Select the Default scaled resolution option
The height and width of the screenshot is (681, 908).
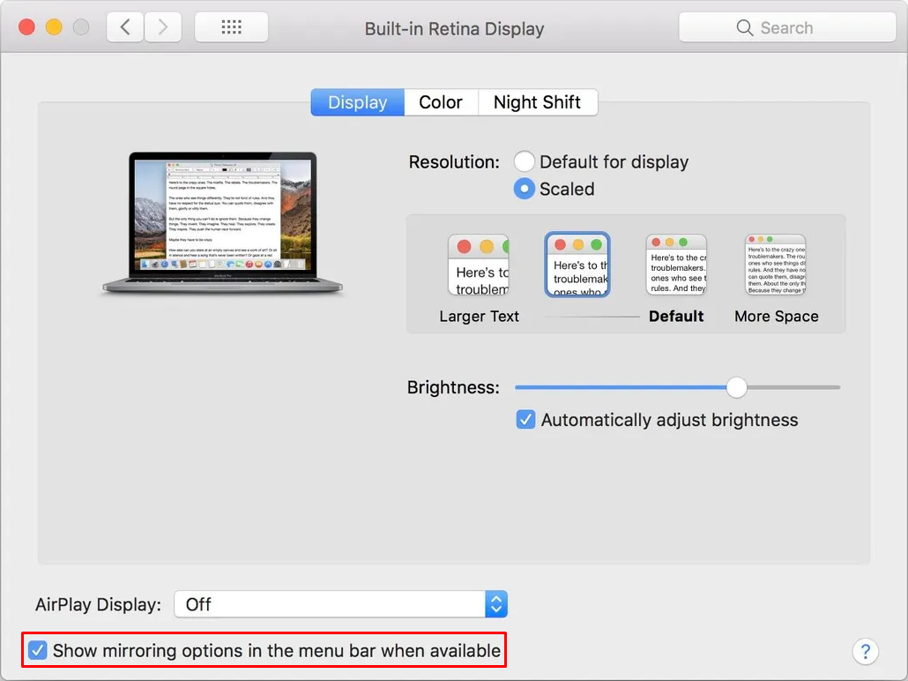point(676,264)
